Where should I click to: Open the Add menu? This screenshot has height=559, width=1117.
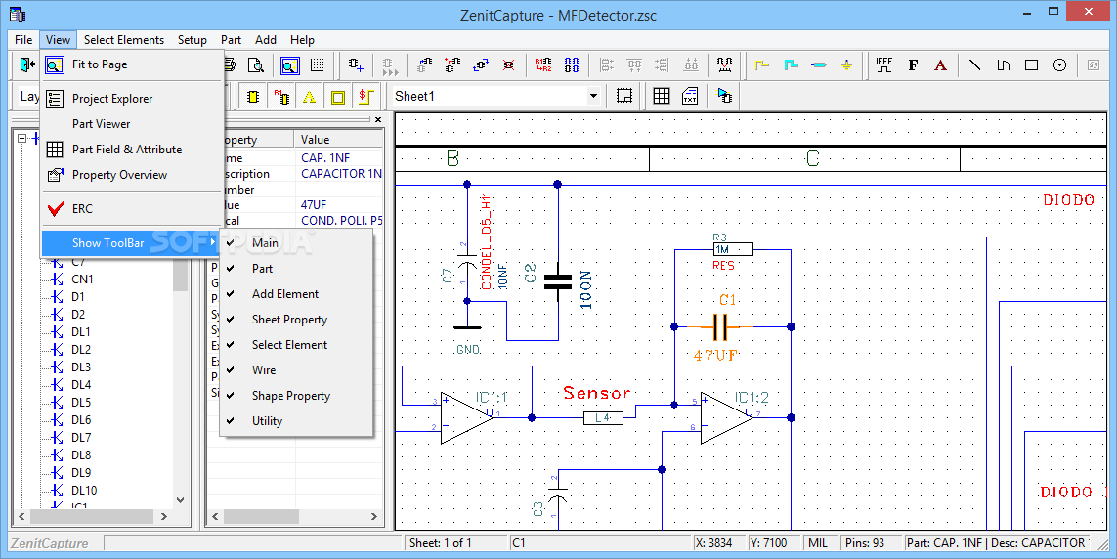click(x=266, y=40)
